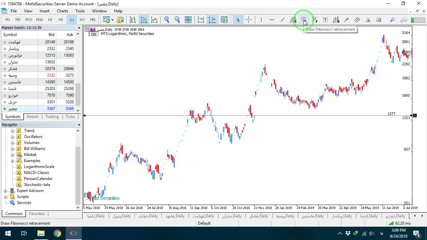
Task: Select M15 timeframe
Action: tap(29, 20)
